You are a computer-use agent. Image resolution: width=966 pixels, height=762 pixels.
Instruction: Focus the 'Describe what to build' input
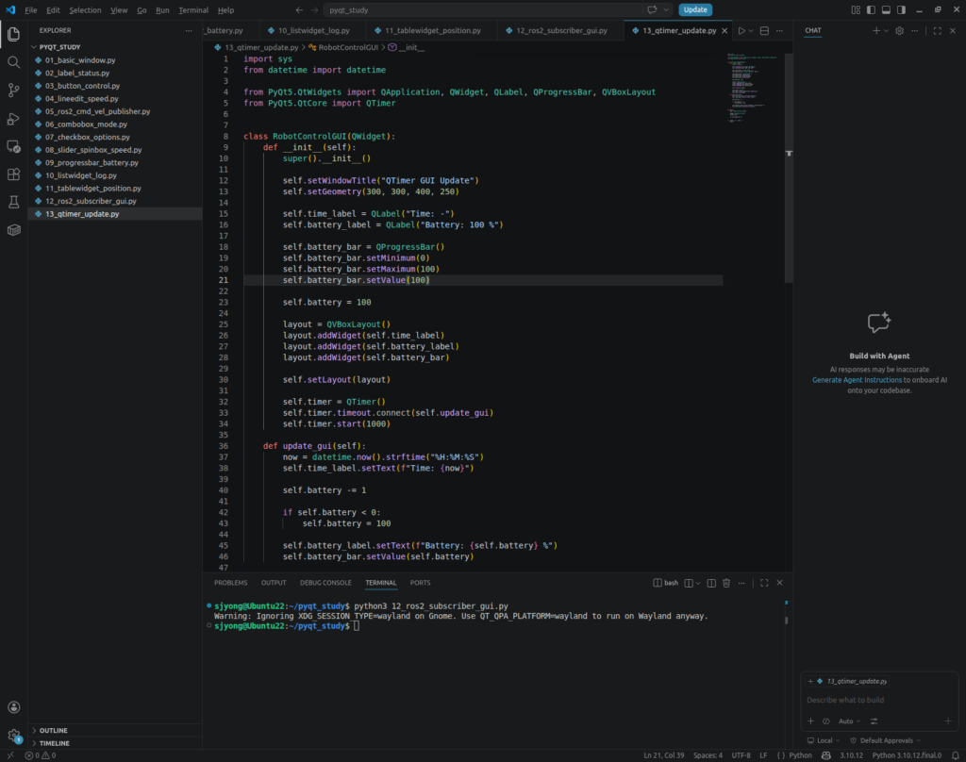tap(879, 701)
